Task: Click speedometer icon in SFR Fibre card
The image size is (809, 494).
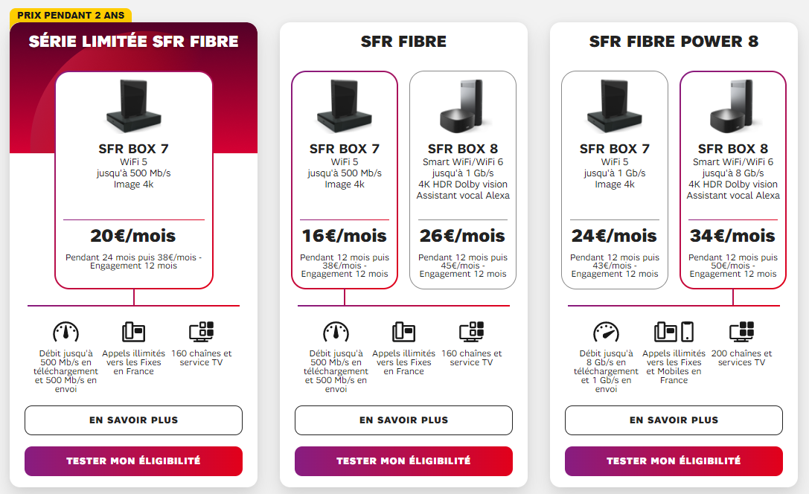Action: point(336,332)
